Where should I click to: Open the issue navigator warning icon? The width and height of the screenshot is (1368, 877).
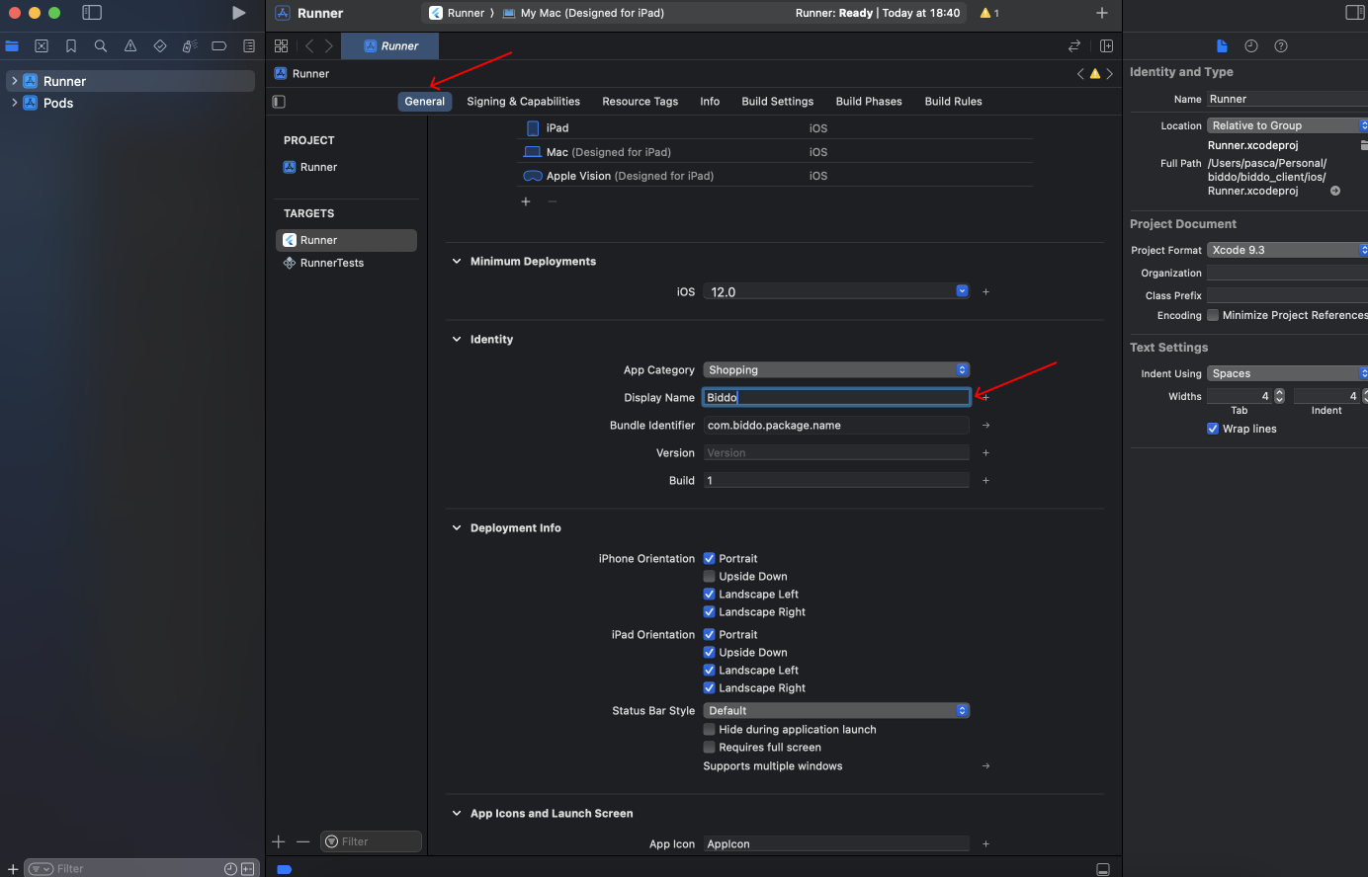pos(130,46)
